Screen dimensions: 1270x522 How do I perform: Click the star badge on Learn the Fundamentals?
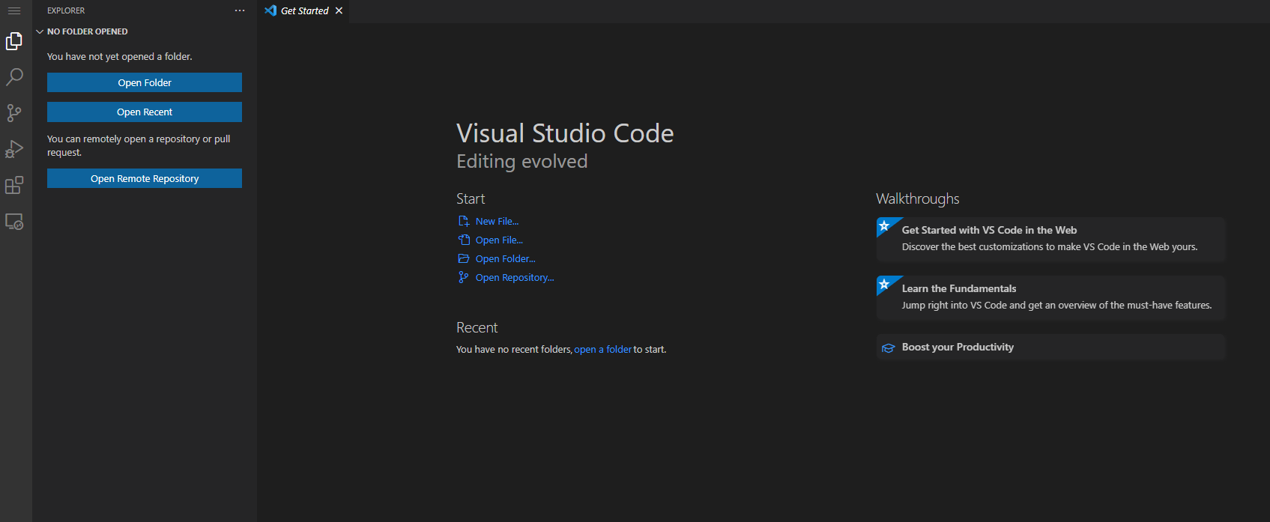tap(884, 284)
